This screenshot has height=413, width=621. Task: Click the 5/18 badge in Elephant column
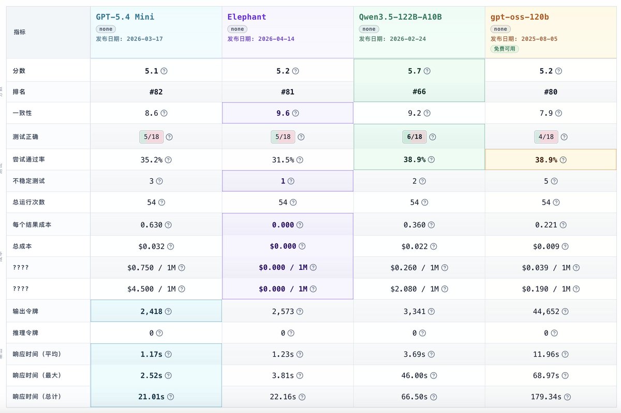click(283, 137)
